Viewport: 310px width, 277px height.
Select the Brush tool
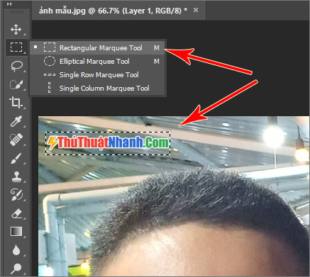(x=16, y=158)
